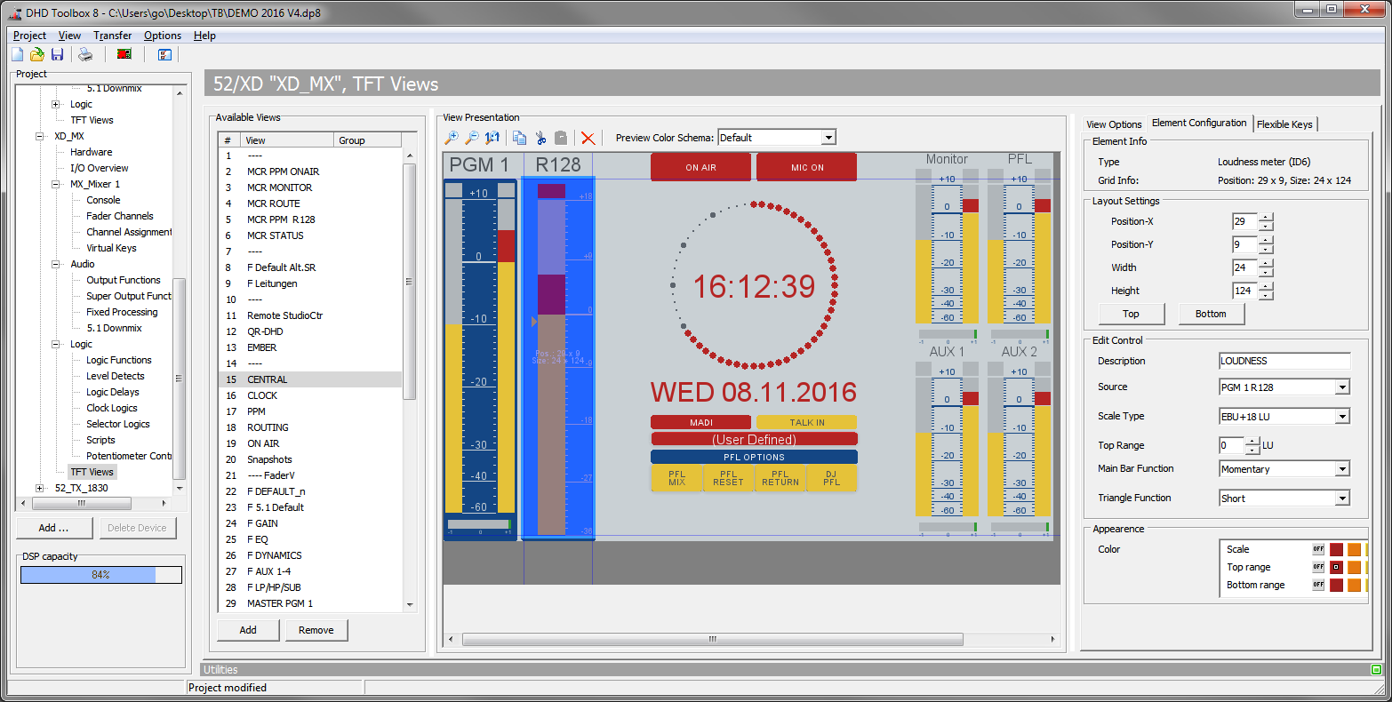
Task: Open the Transfer menu
Action: point(112,36)
